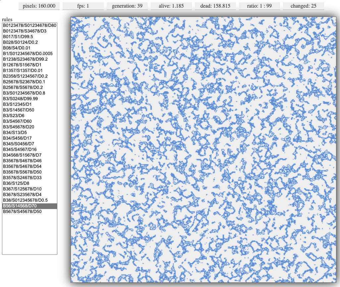The image size is (340, 287).
Task: Select rule B028/S0124/D0.2
Action: click(30, 42)
